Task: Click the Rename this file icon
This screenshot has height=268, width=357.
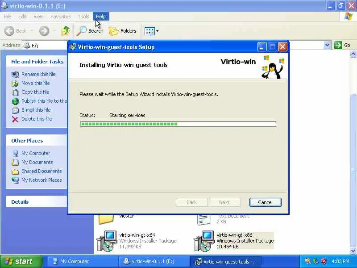Action: (15, 74)
